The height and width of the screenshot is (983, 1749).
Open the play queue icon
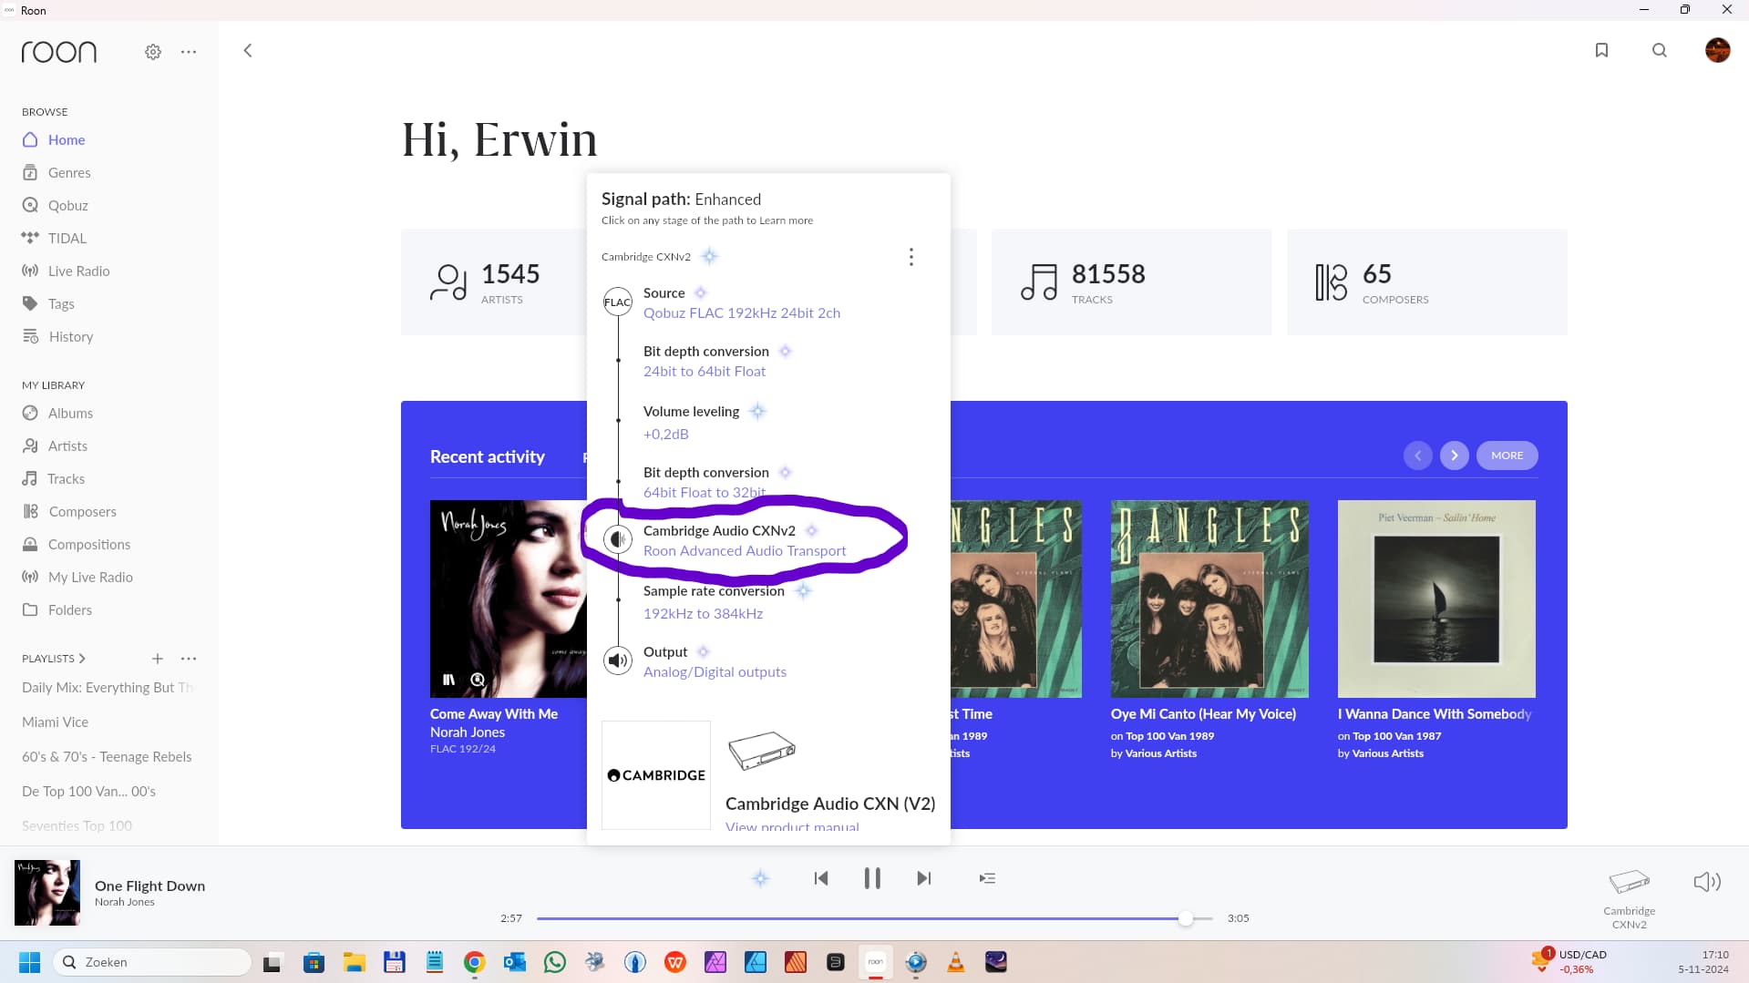pyautogui.click(x=987, y=878)
